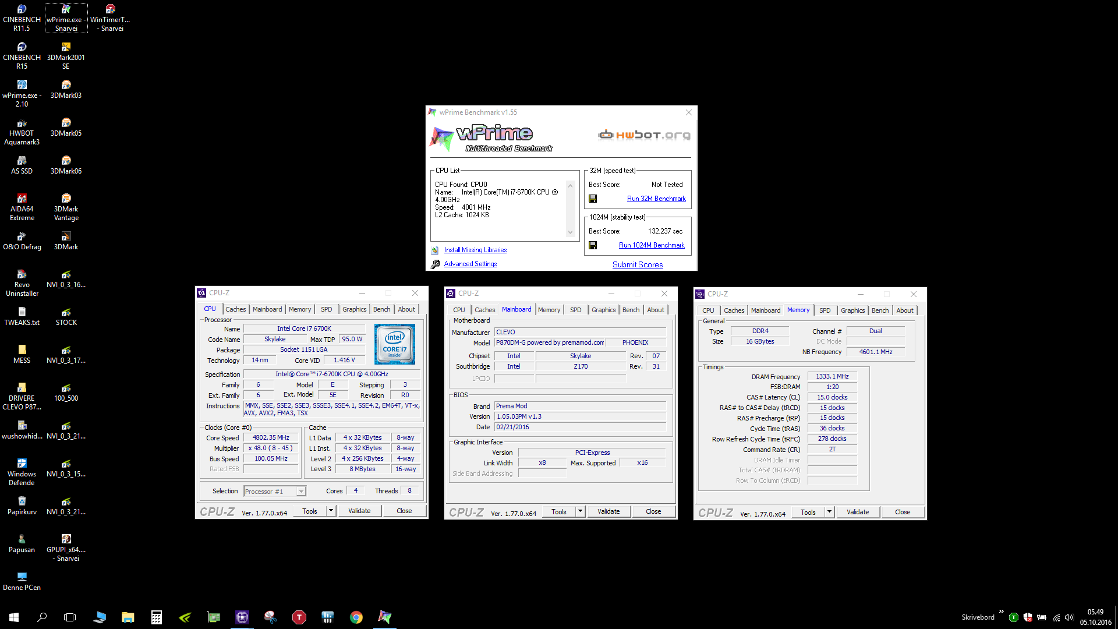This screenshot has height=629, width=1118.
Task: Click Validate button in Memory CPU-Z window
Action: point(858,512)
